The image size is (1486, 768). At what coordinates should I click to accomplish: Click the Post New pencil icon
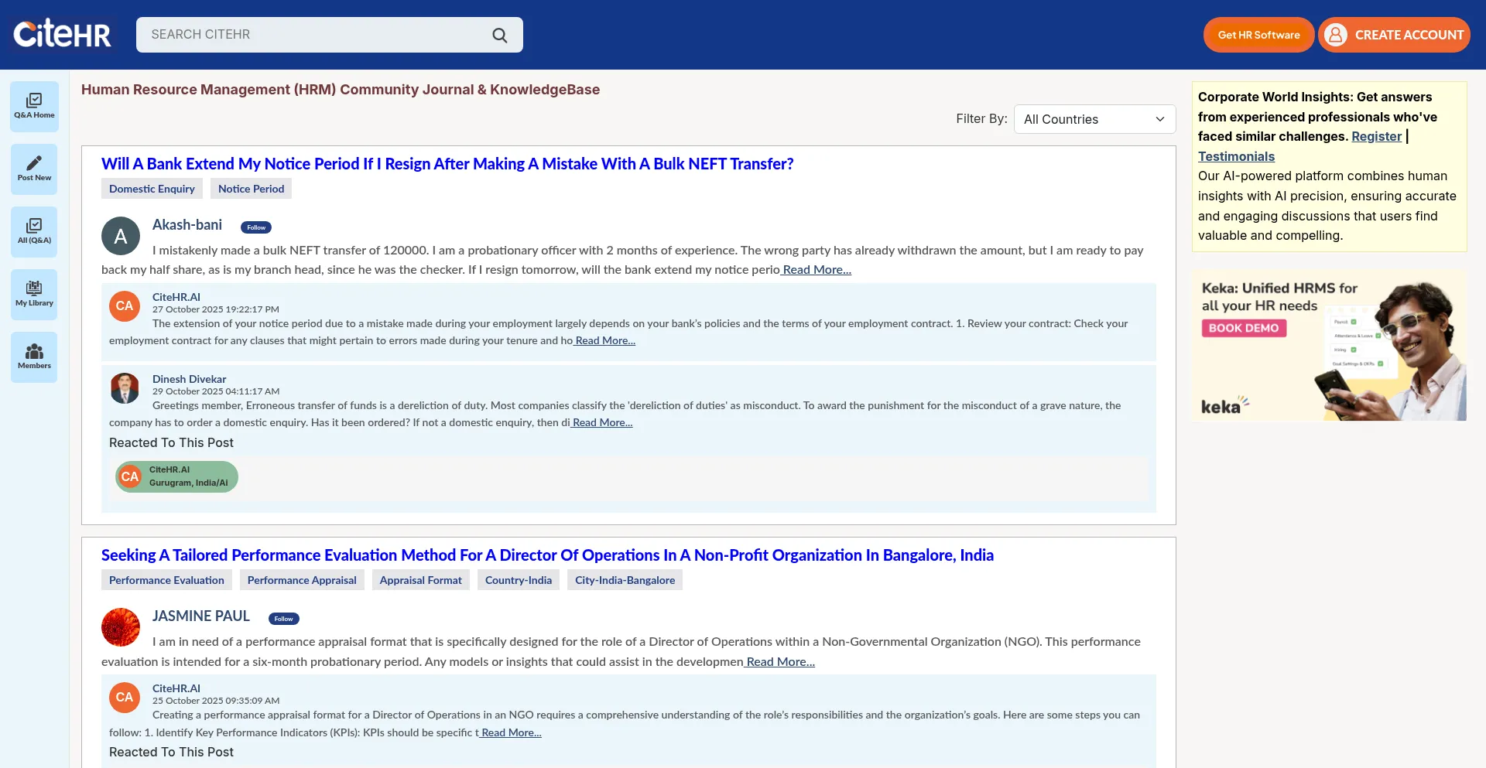click(x=34, y=169)
